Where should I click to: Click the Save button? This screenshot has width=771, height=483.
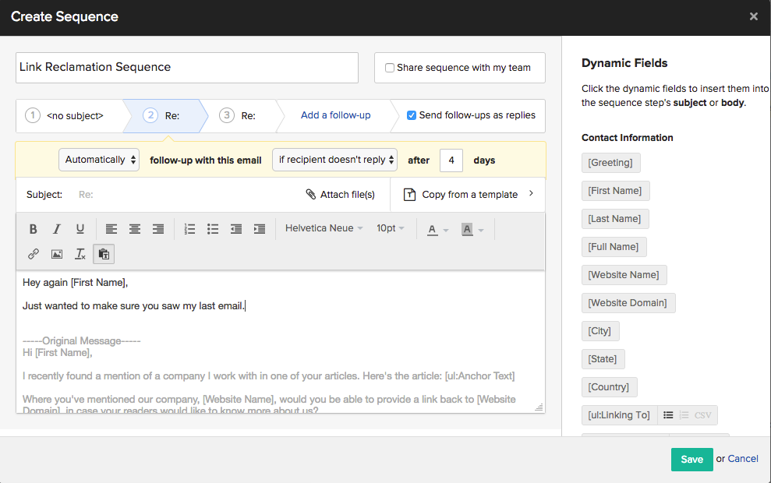(691, 460)
